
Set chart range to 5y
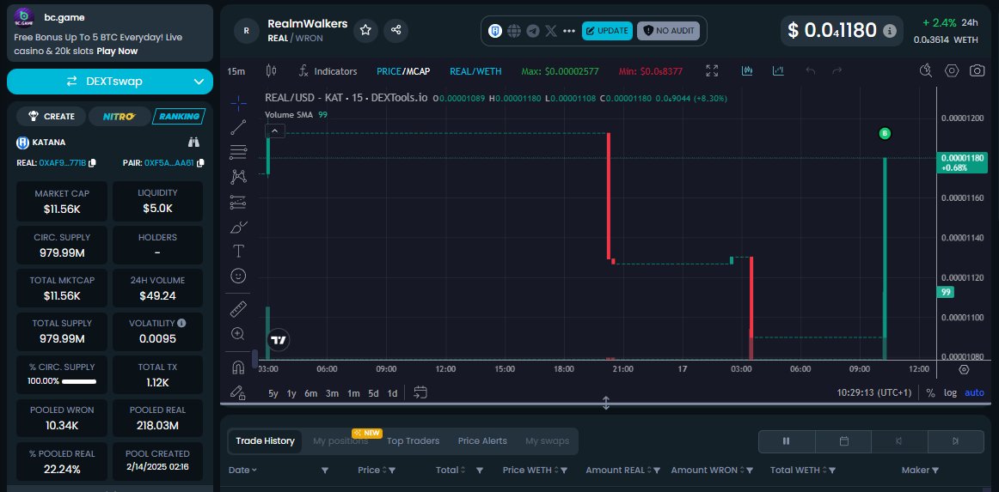click(273, 393)
